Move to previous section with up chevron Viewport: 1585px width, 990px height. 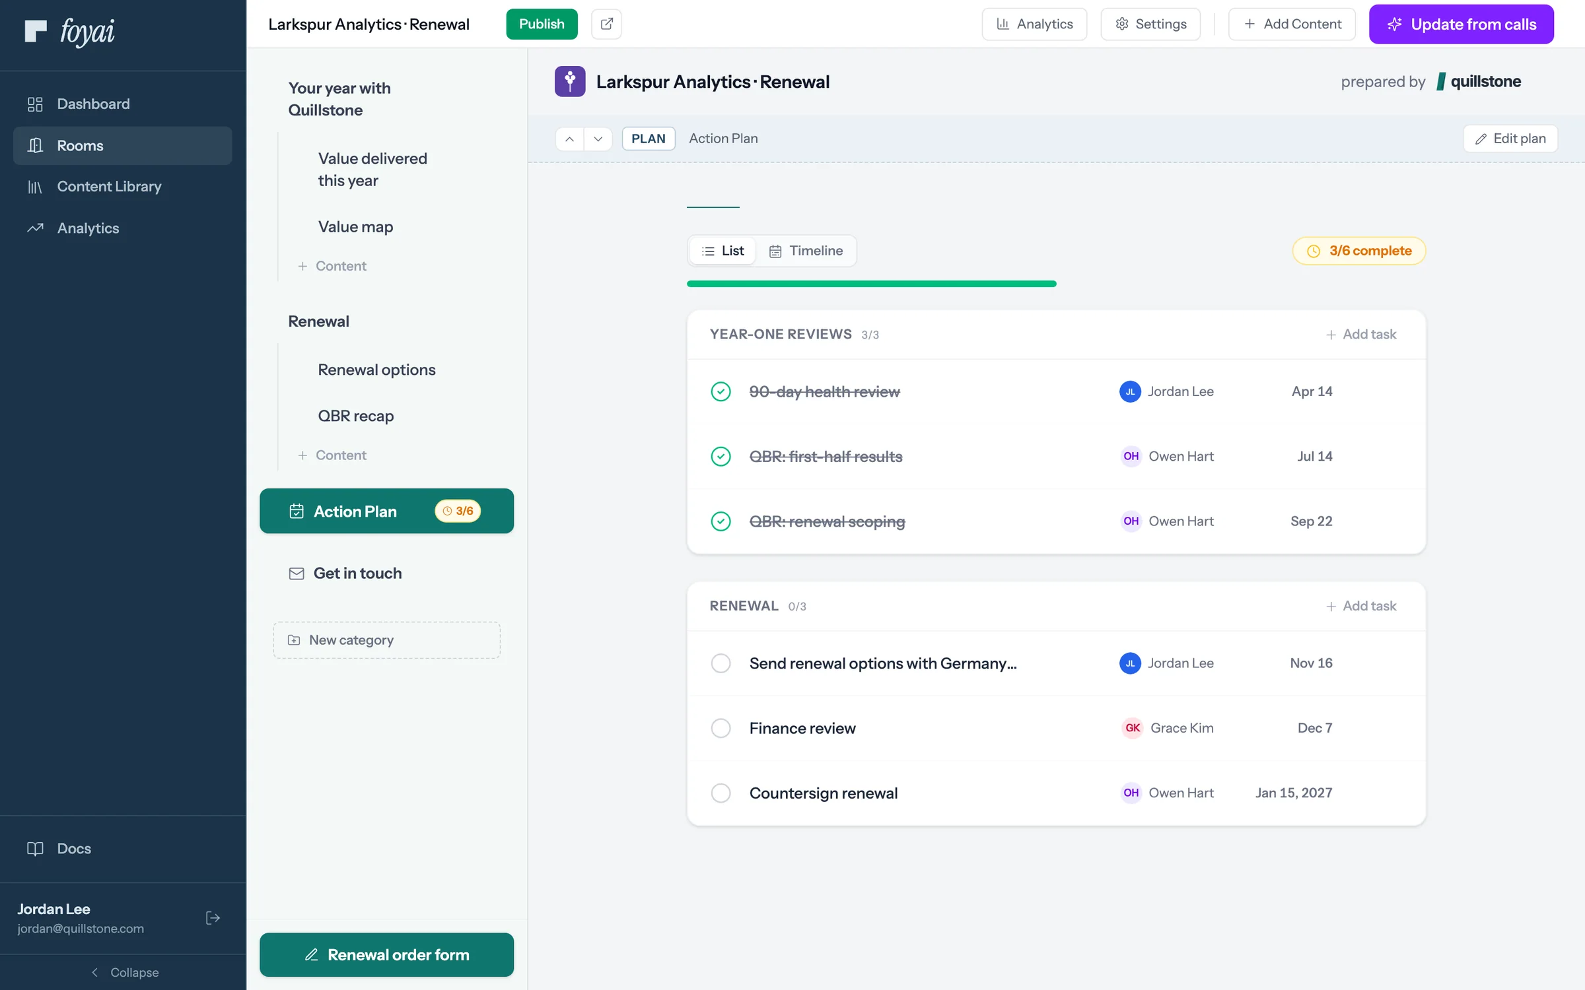point(569,139)
